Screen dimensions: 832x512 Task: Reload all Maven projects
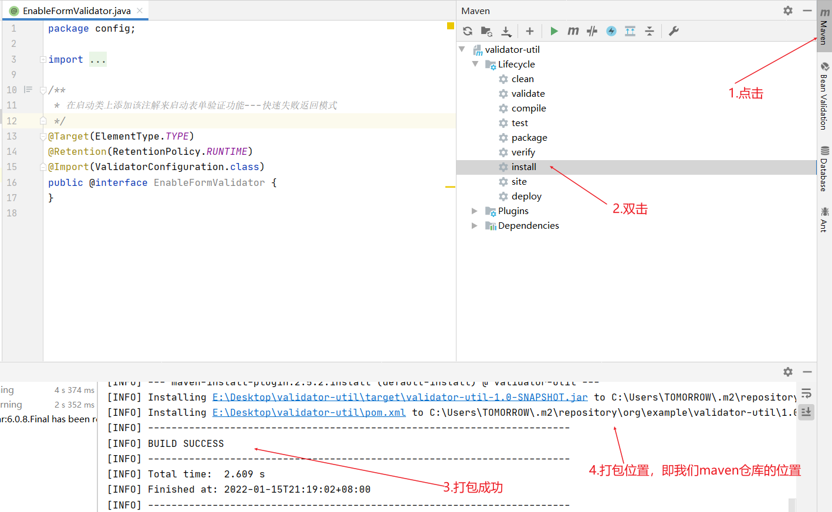pos(468,31)
